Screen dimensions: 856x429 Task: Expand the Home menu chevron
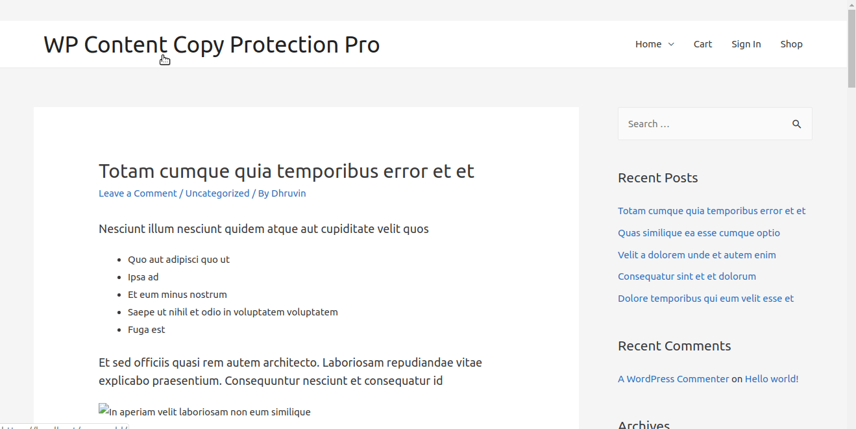click(x=671, y=44)
